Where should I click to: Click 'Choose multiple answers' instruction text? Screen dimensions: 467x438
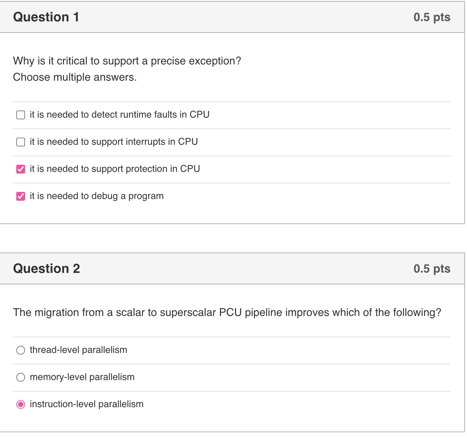(74, 77)
